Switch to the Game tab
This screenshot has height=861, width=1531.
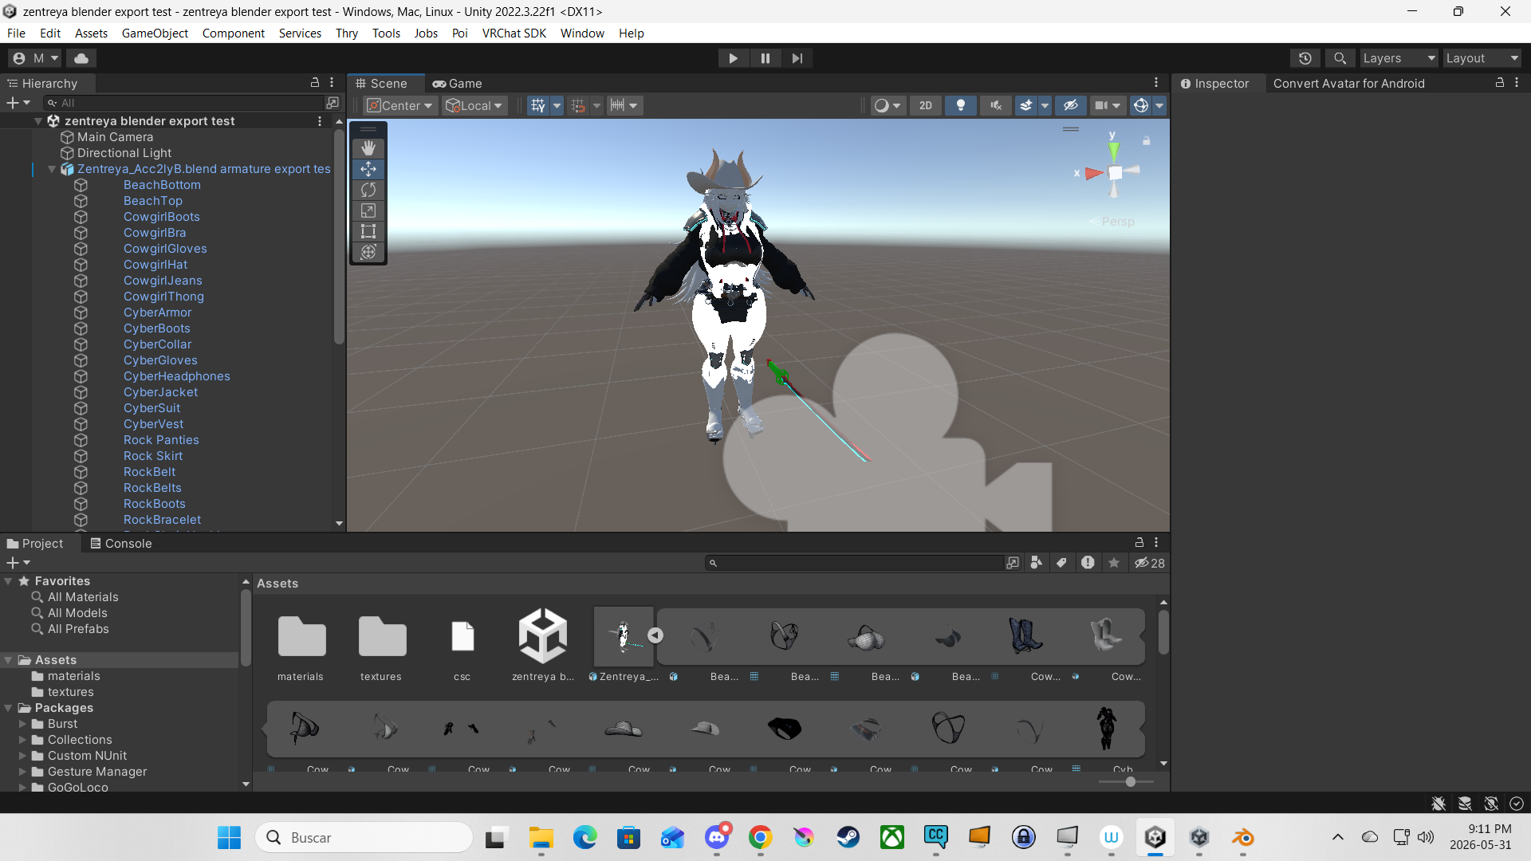[458, 83]
